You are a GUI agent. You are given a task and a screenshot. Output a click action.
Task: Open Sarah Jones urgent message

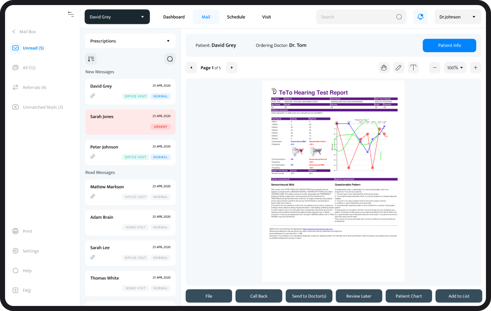[x=130, y=122]
